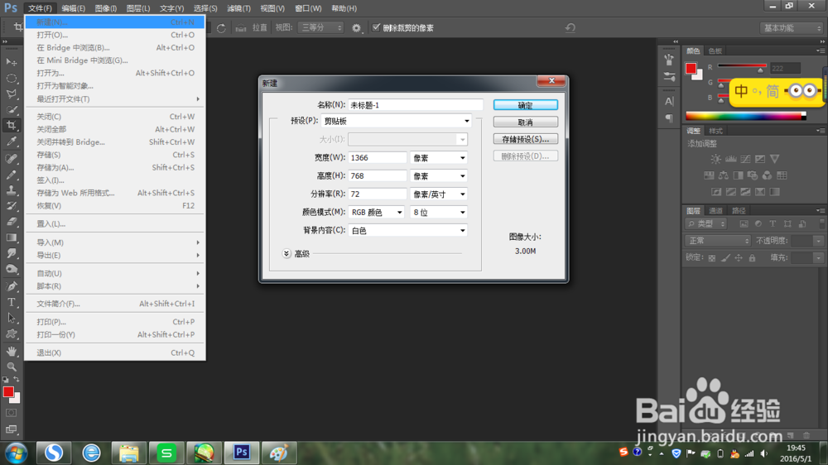Select the Hand tool
The width and height of the screenshot is (828, 465).
click(11, 351)
